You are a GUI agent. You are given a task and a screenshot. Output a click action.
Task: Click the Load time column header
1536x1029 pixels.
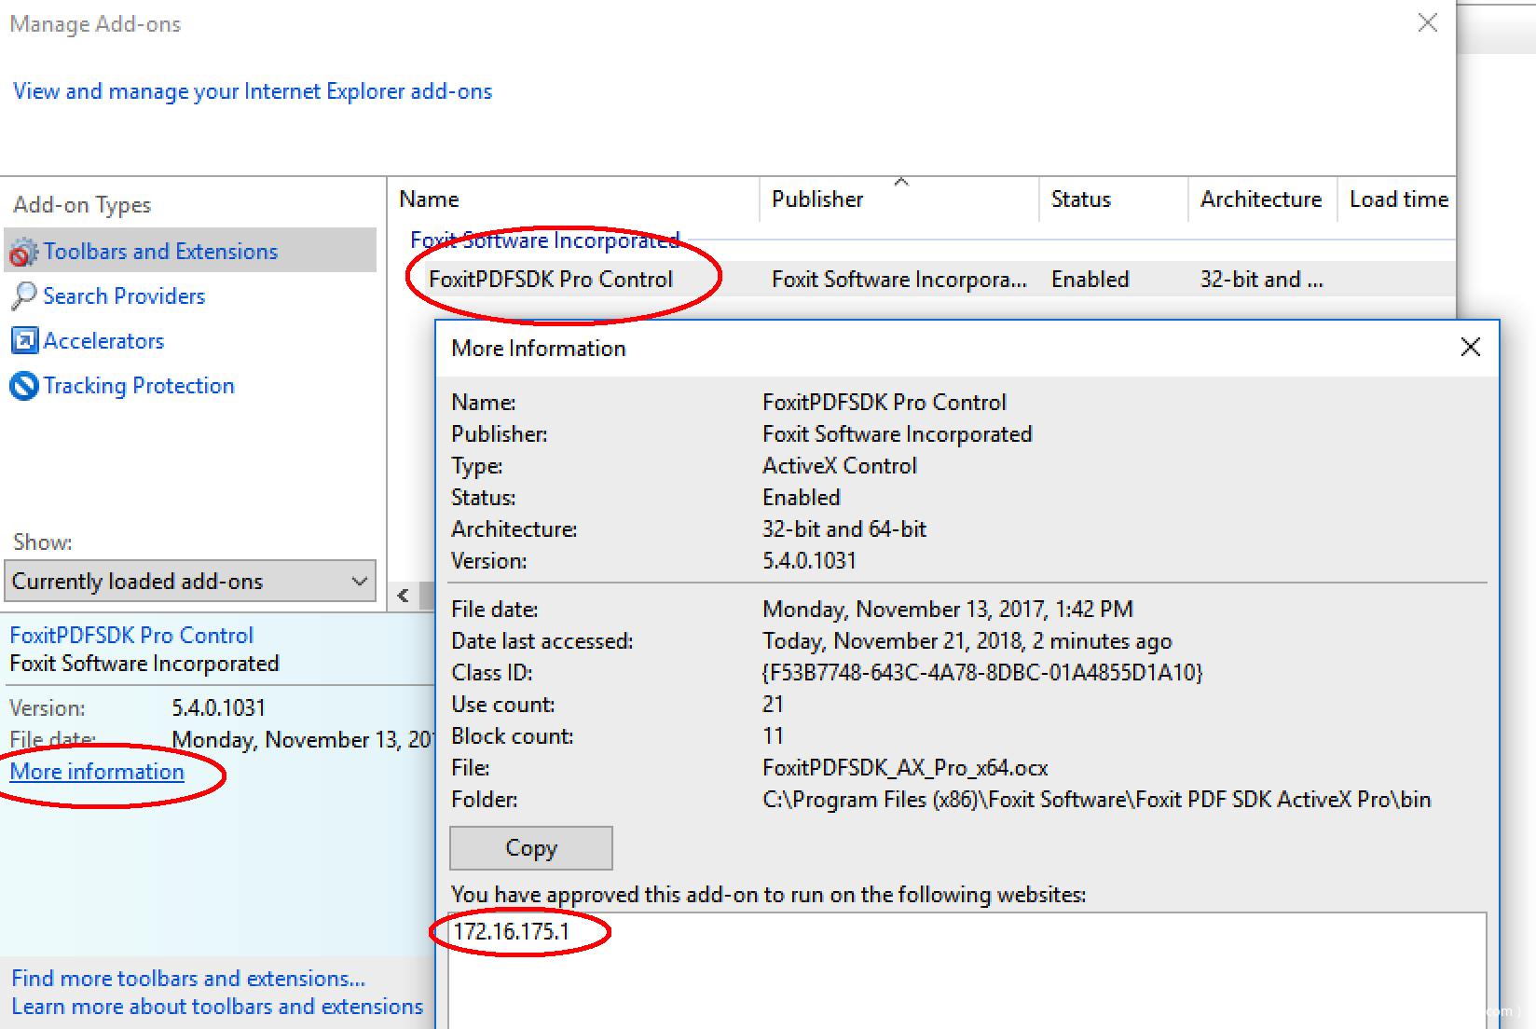[1397, 199]
